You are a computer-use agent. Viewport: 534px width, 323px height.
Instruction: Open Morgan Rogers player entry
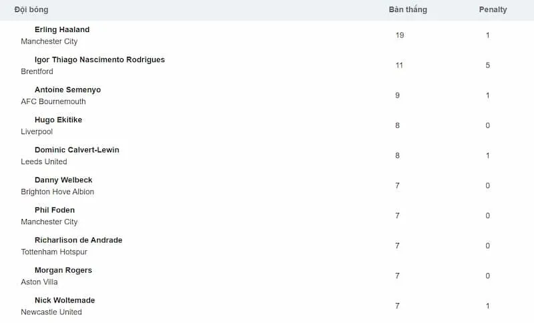[63, 270]
